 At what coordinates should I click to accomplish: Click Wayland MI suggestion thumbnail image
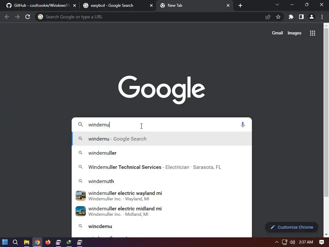click(x=81, y=196)
